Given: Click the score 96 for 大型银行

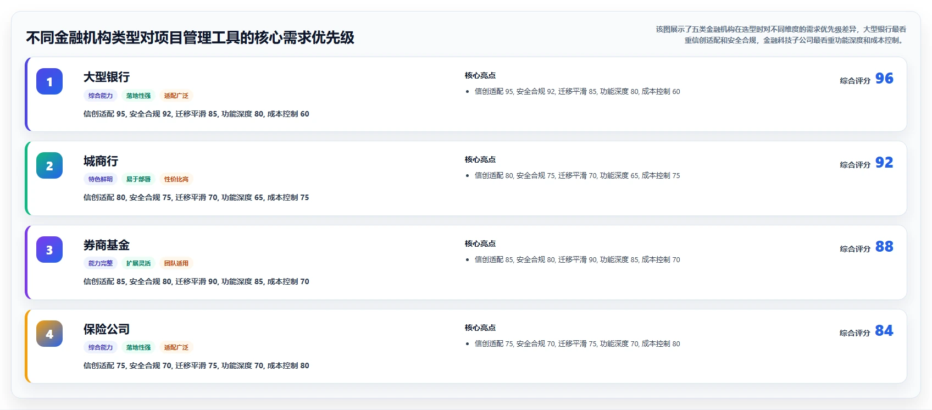Looking at the screenshot, I should [x=884, y=79].
